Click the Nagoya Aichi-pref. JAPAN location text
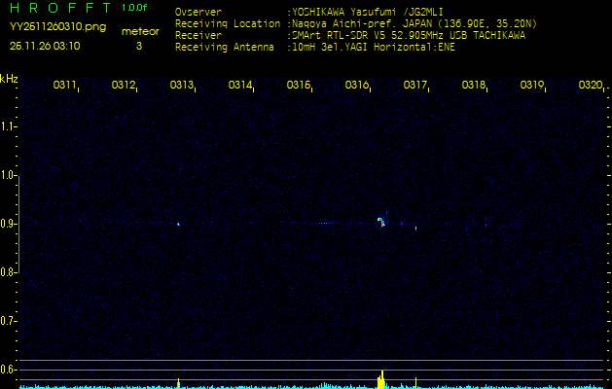 pyautogui.click(x=414, y=23)
